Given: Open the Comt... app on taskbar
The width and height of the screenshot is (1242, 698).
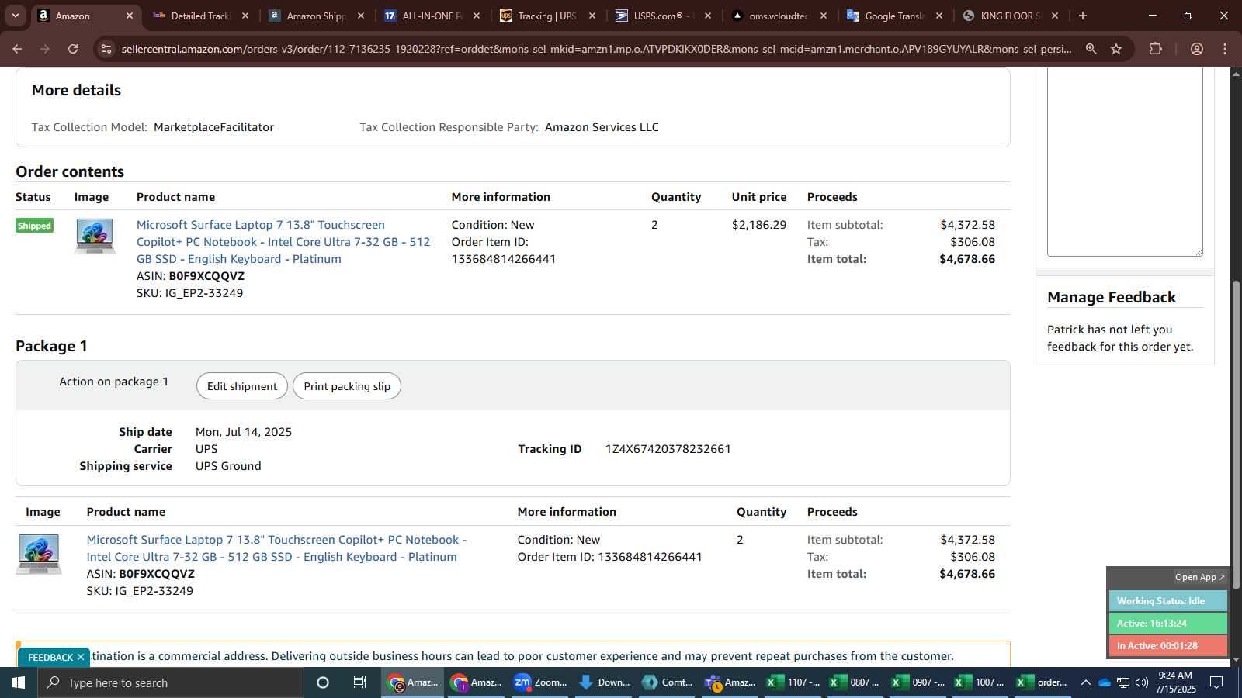Looking at the screenshot, I should tap(668, 682).
